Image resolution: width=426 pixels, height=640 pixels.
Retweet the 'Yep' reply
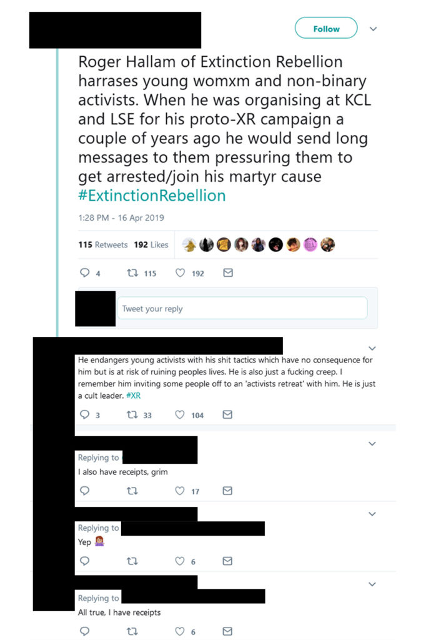pyautogui.click(x=132, y=561)
